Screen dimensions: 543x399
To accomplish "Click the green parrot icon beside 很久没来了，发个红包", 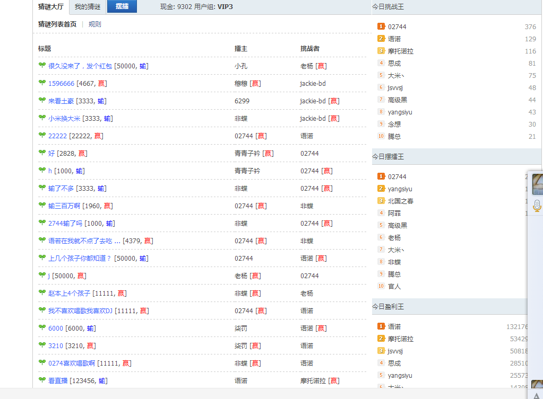I will point(42,65).
